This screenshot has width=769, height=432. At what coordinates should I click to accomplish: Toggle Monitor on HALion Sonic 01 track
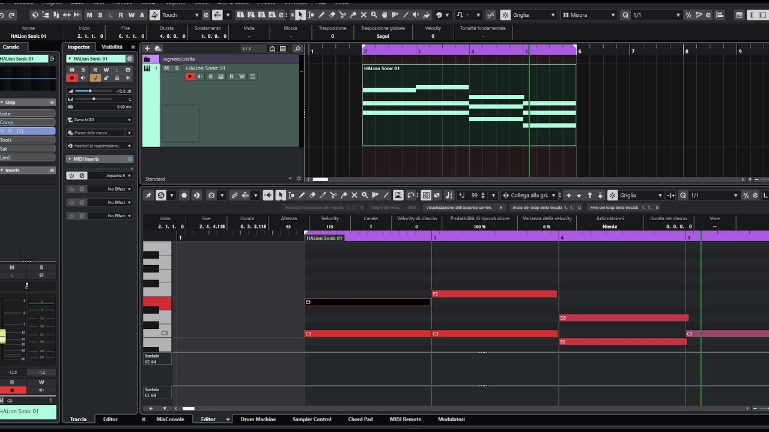(200, 76)
